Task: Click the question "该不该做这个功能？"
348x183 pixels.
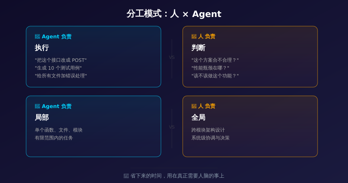Action: click(x=215, y=76)
